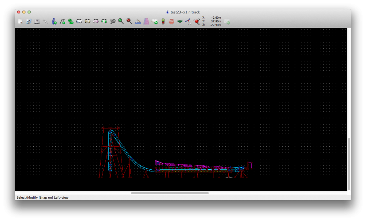This screenshot has width=366, height=221.
Task: Add a track segment tool
Action: coord(54,22)
